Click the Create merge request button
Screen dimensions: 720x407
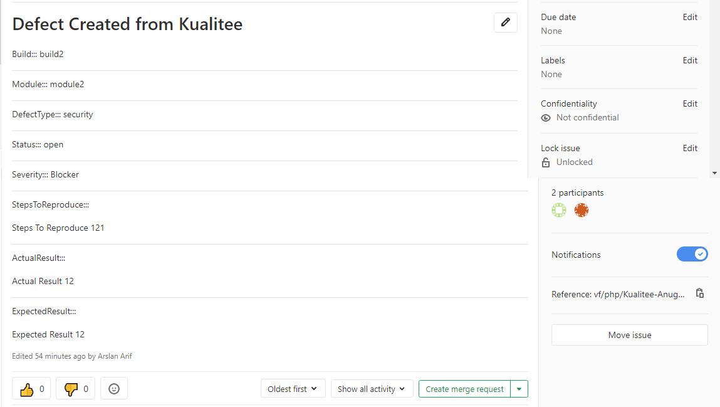point(464,389)
